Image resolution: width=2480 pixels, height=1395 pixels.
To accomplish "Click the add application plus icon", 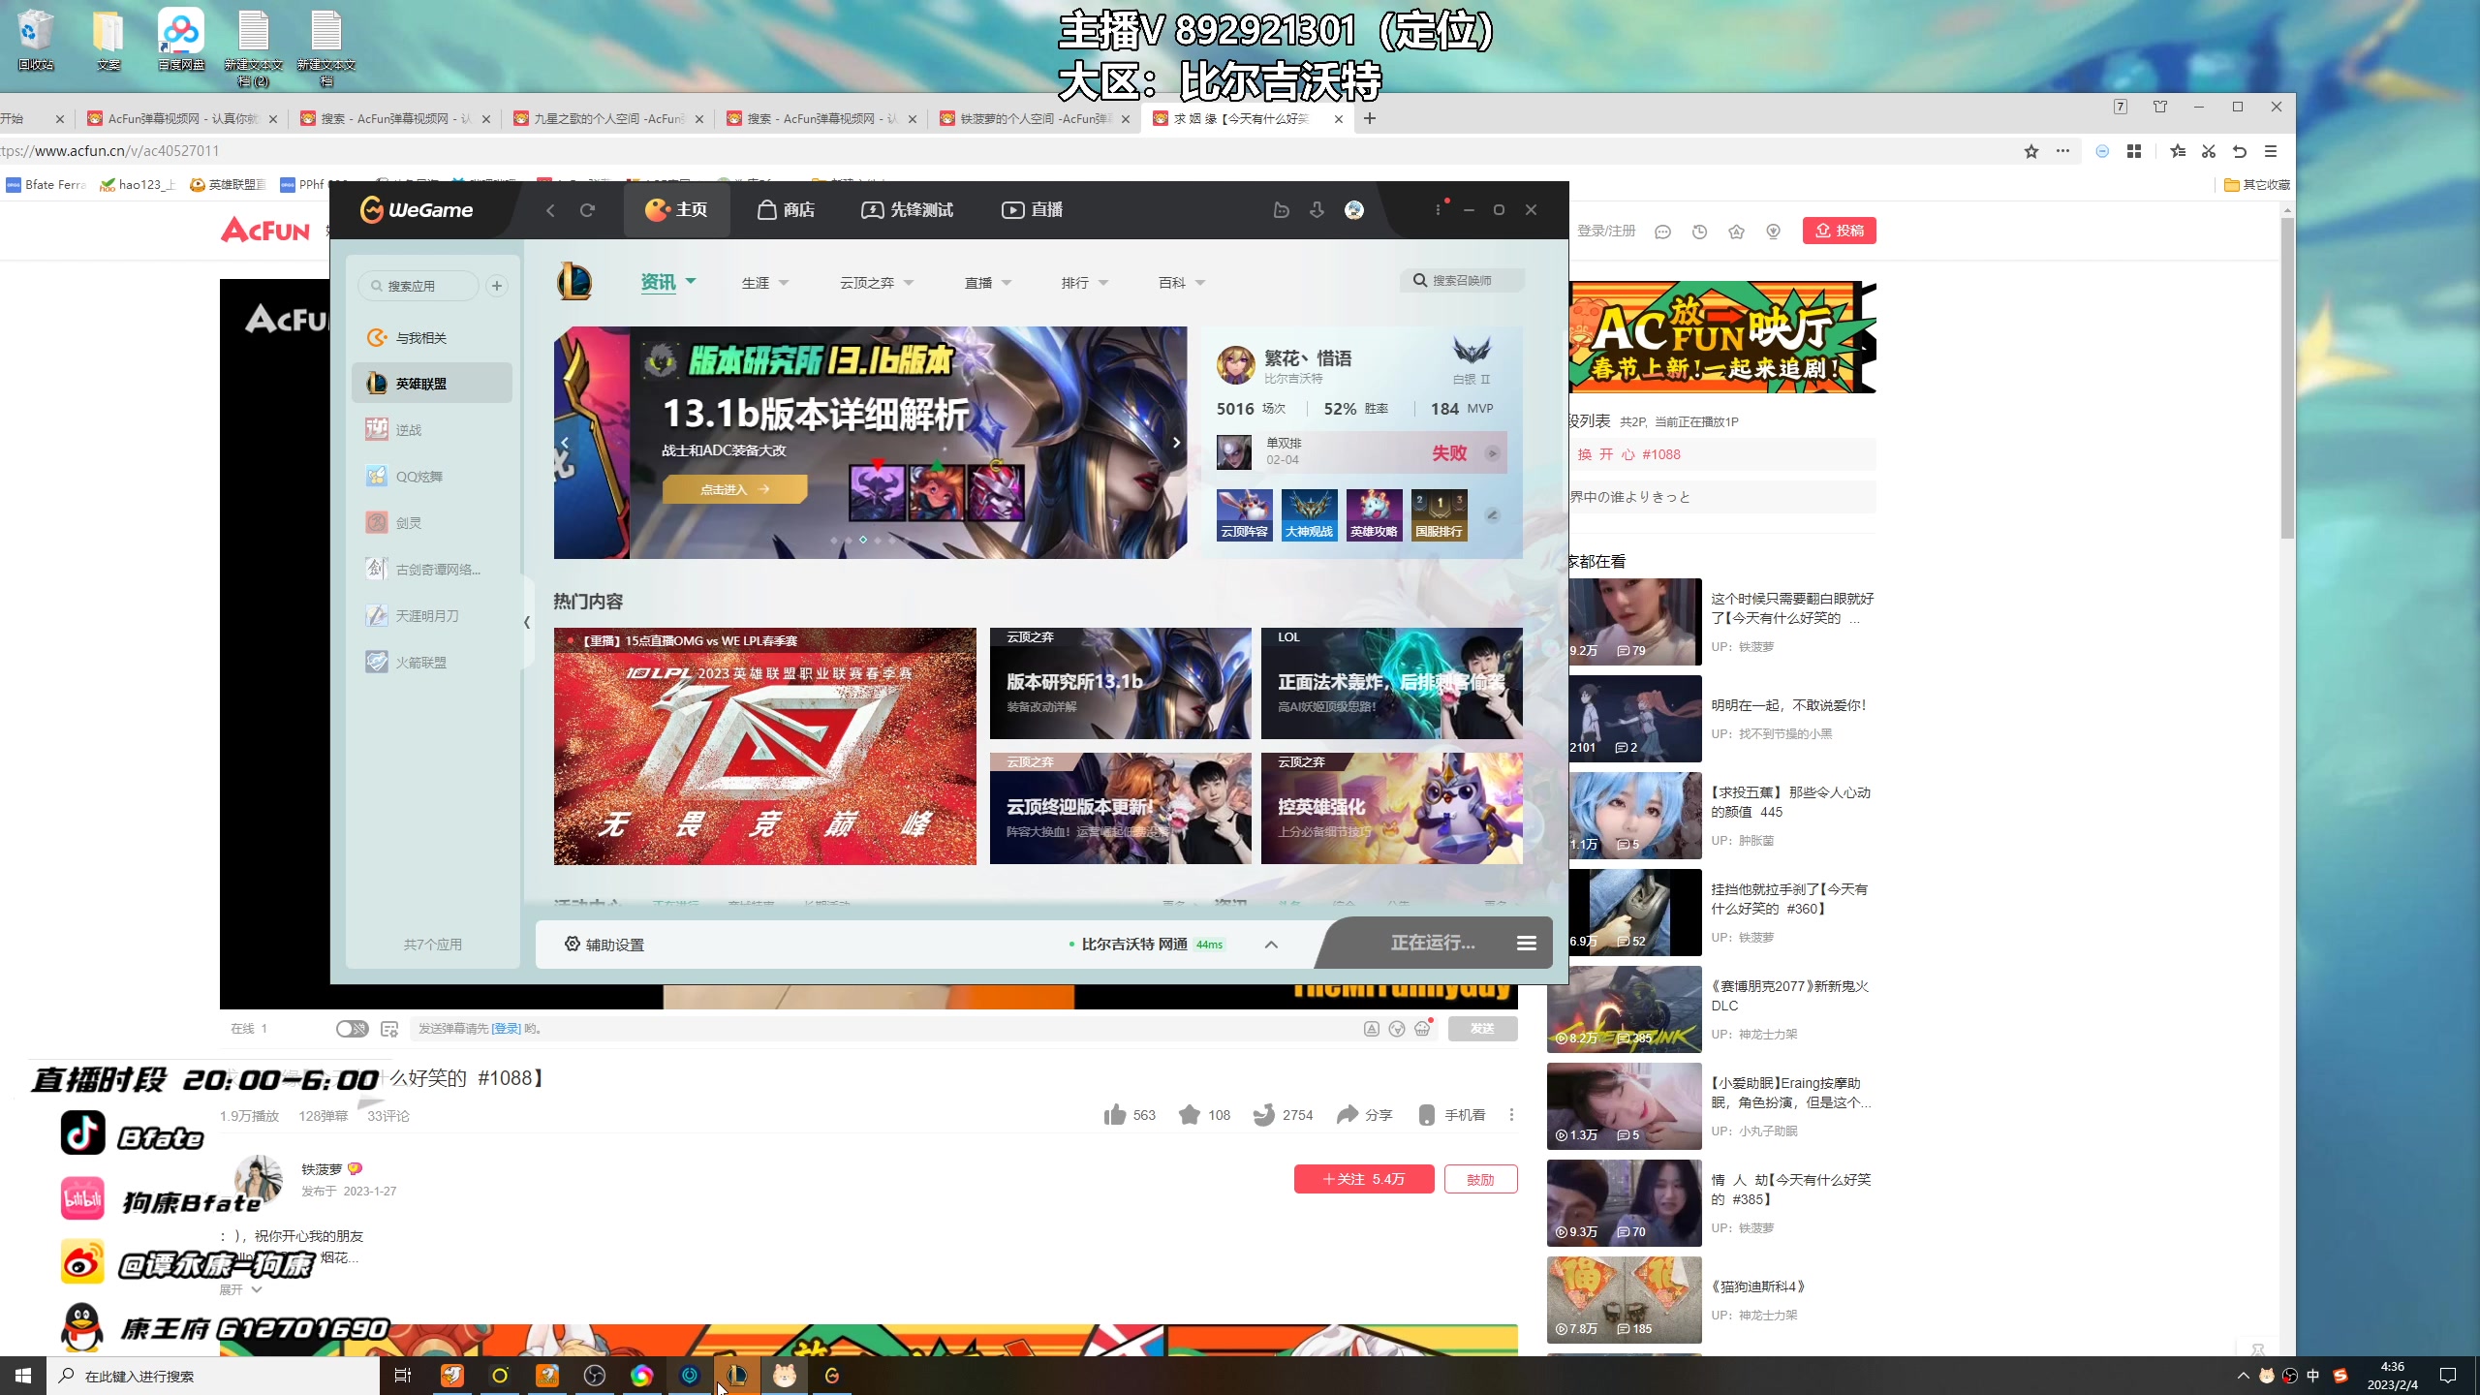I will click(497, 286).
